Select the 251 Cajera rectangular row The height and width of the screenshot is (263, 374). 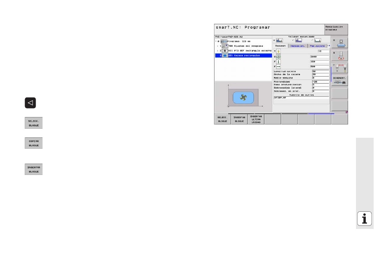pos(243,56)
